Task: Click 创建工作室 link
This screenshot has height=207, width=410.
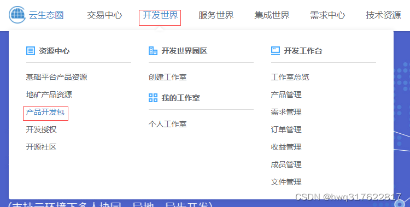Action: [x=168, y=77]
